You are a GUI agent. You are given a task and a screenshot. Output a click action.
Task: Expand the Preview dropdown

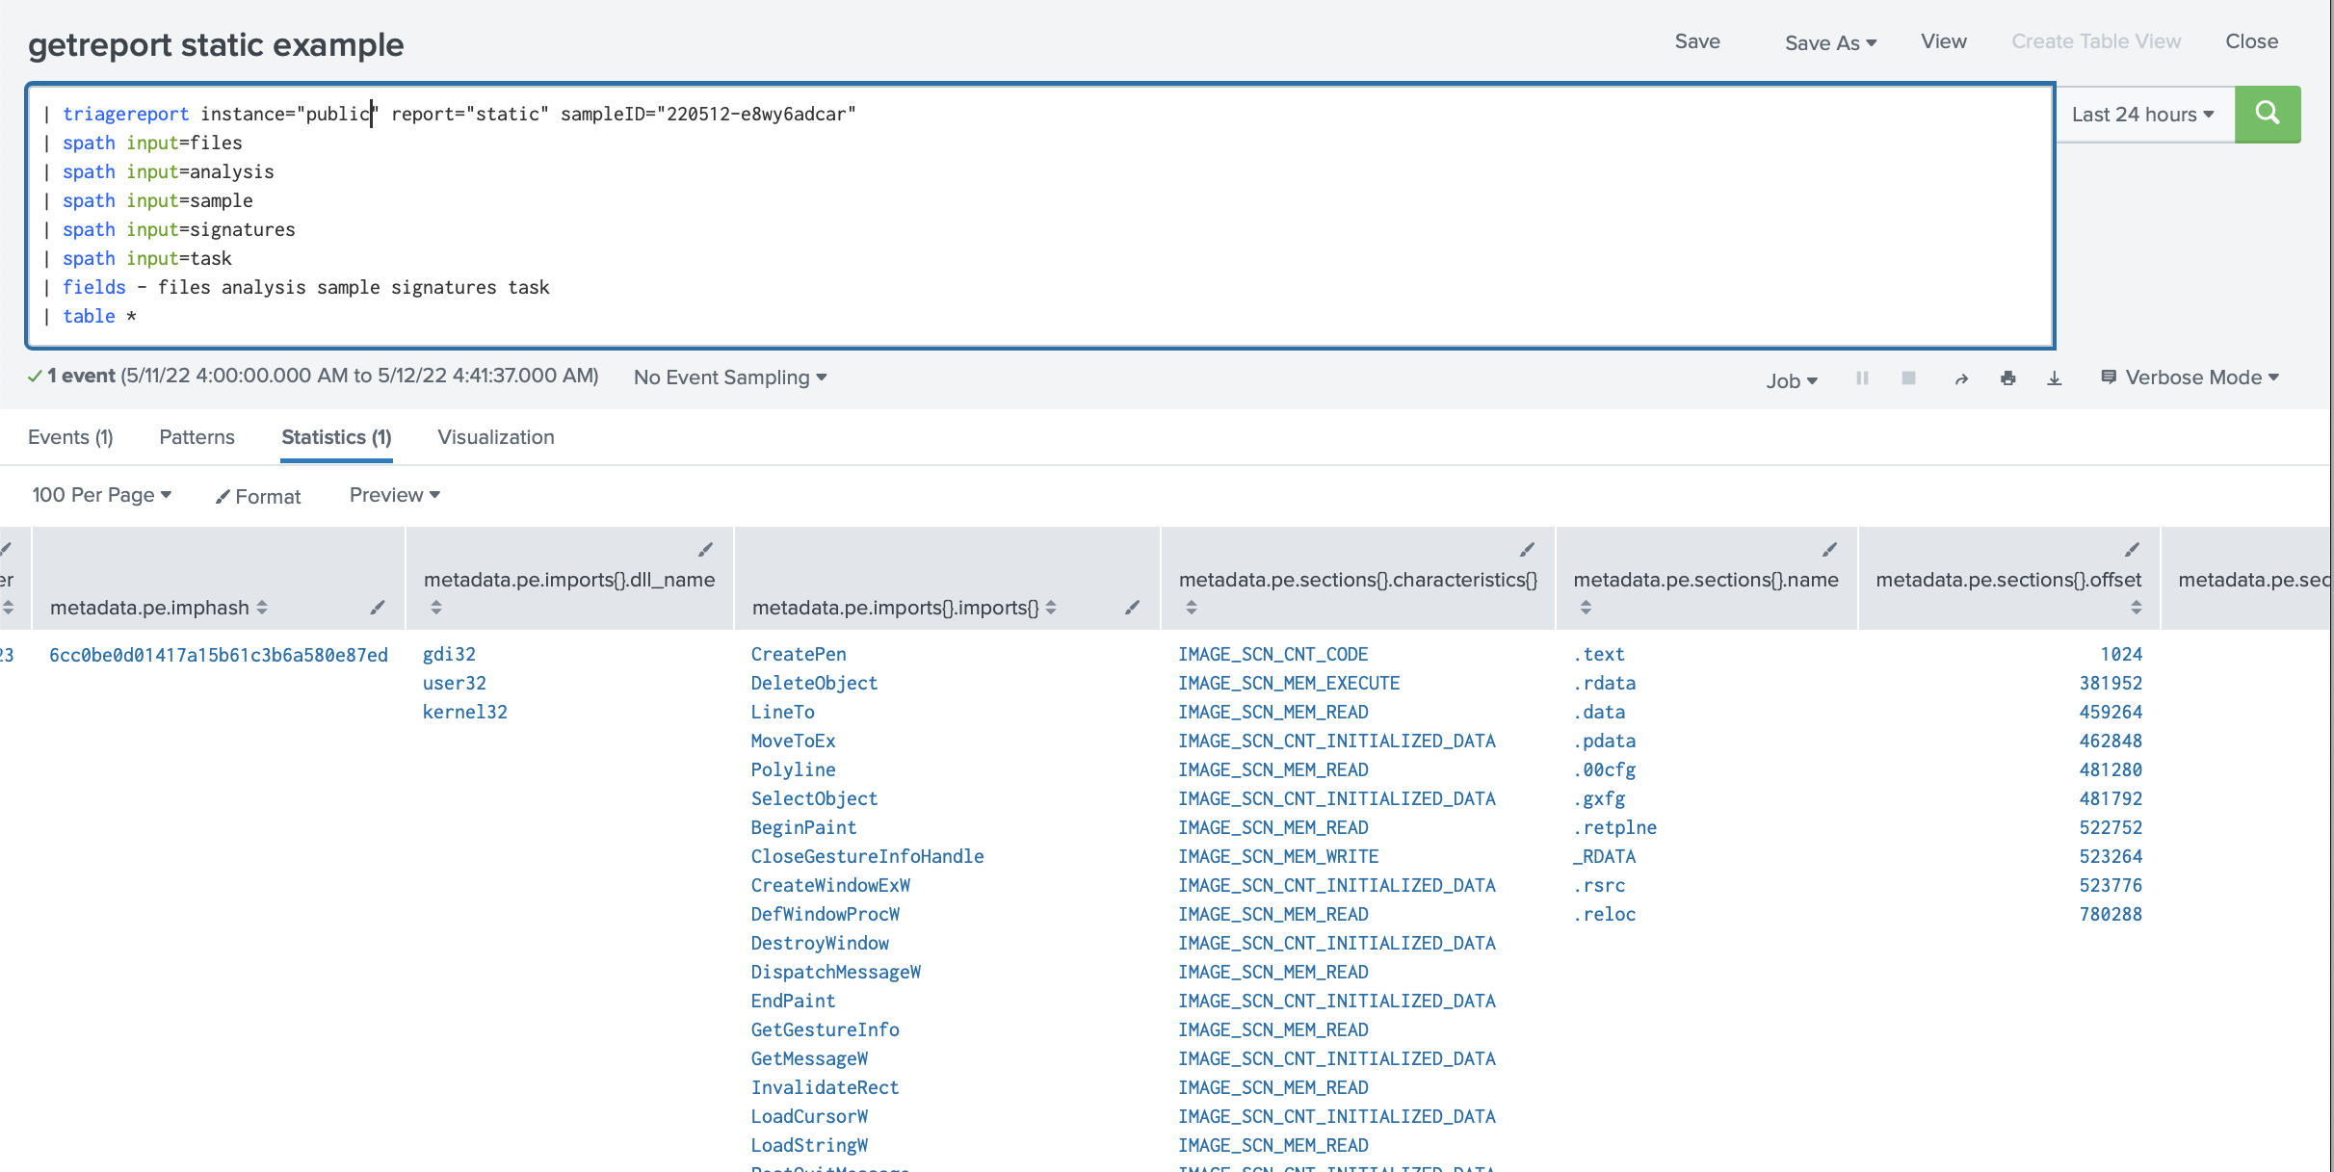pos(395,495)
